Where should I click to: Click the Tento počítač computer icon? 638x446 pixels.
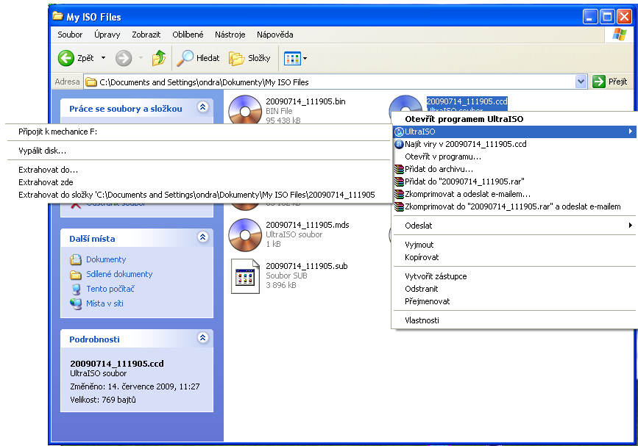(x=76, y=289)
